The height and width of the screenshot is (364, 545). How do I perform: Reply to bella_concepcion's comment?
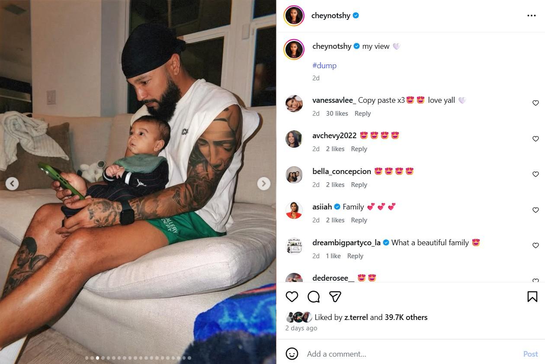[x=359, y=185]
